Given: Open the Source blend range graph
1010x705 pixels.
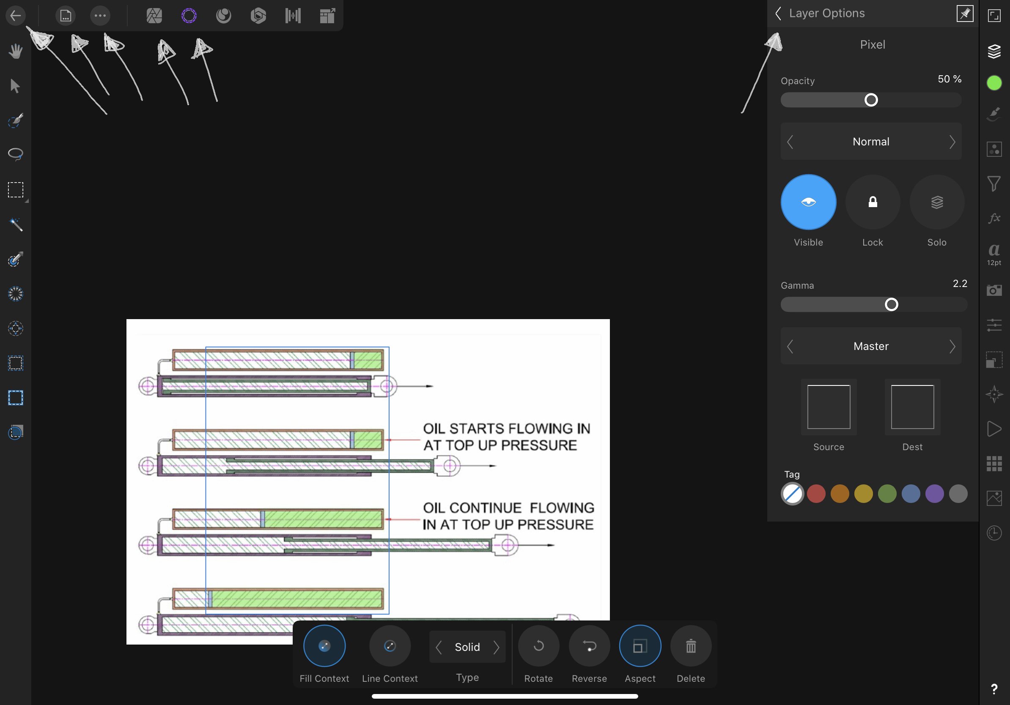Looking at the screenshot, I should point(828,407).
